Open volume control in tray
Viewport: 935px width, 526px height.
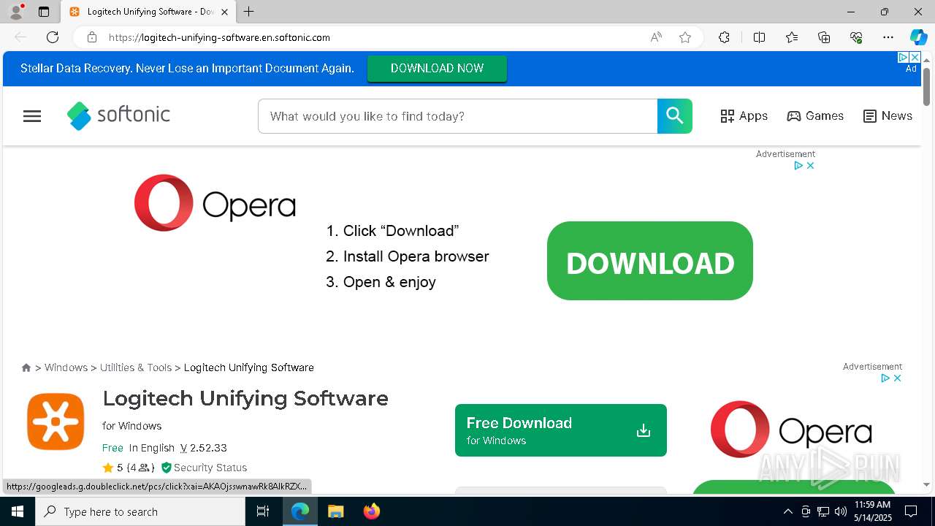coord(841,511)
